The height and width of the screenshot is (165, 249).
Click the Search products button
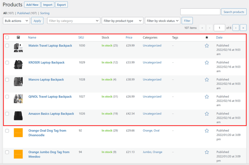tap(234, 12)
